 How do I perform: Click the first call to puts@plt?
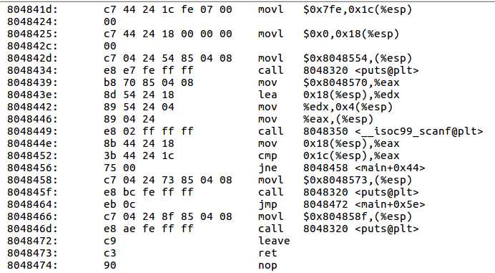(x=338, y=70)
